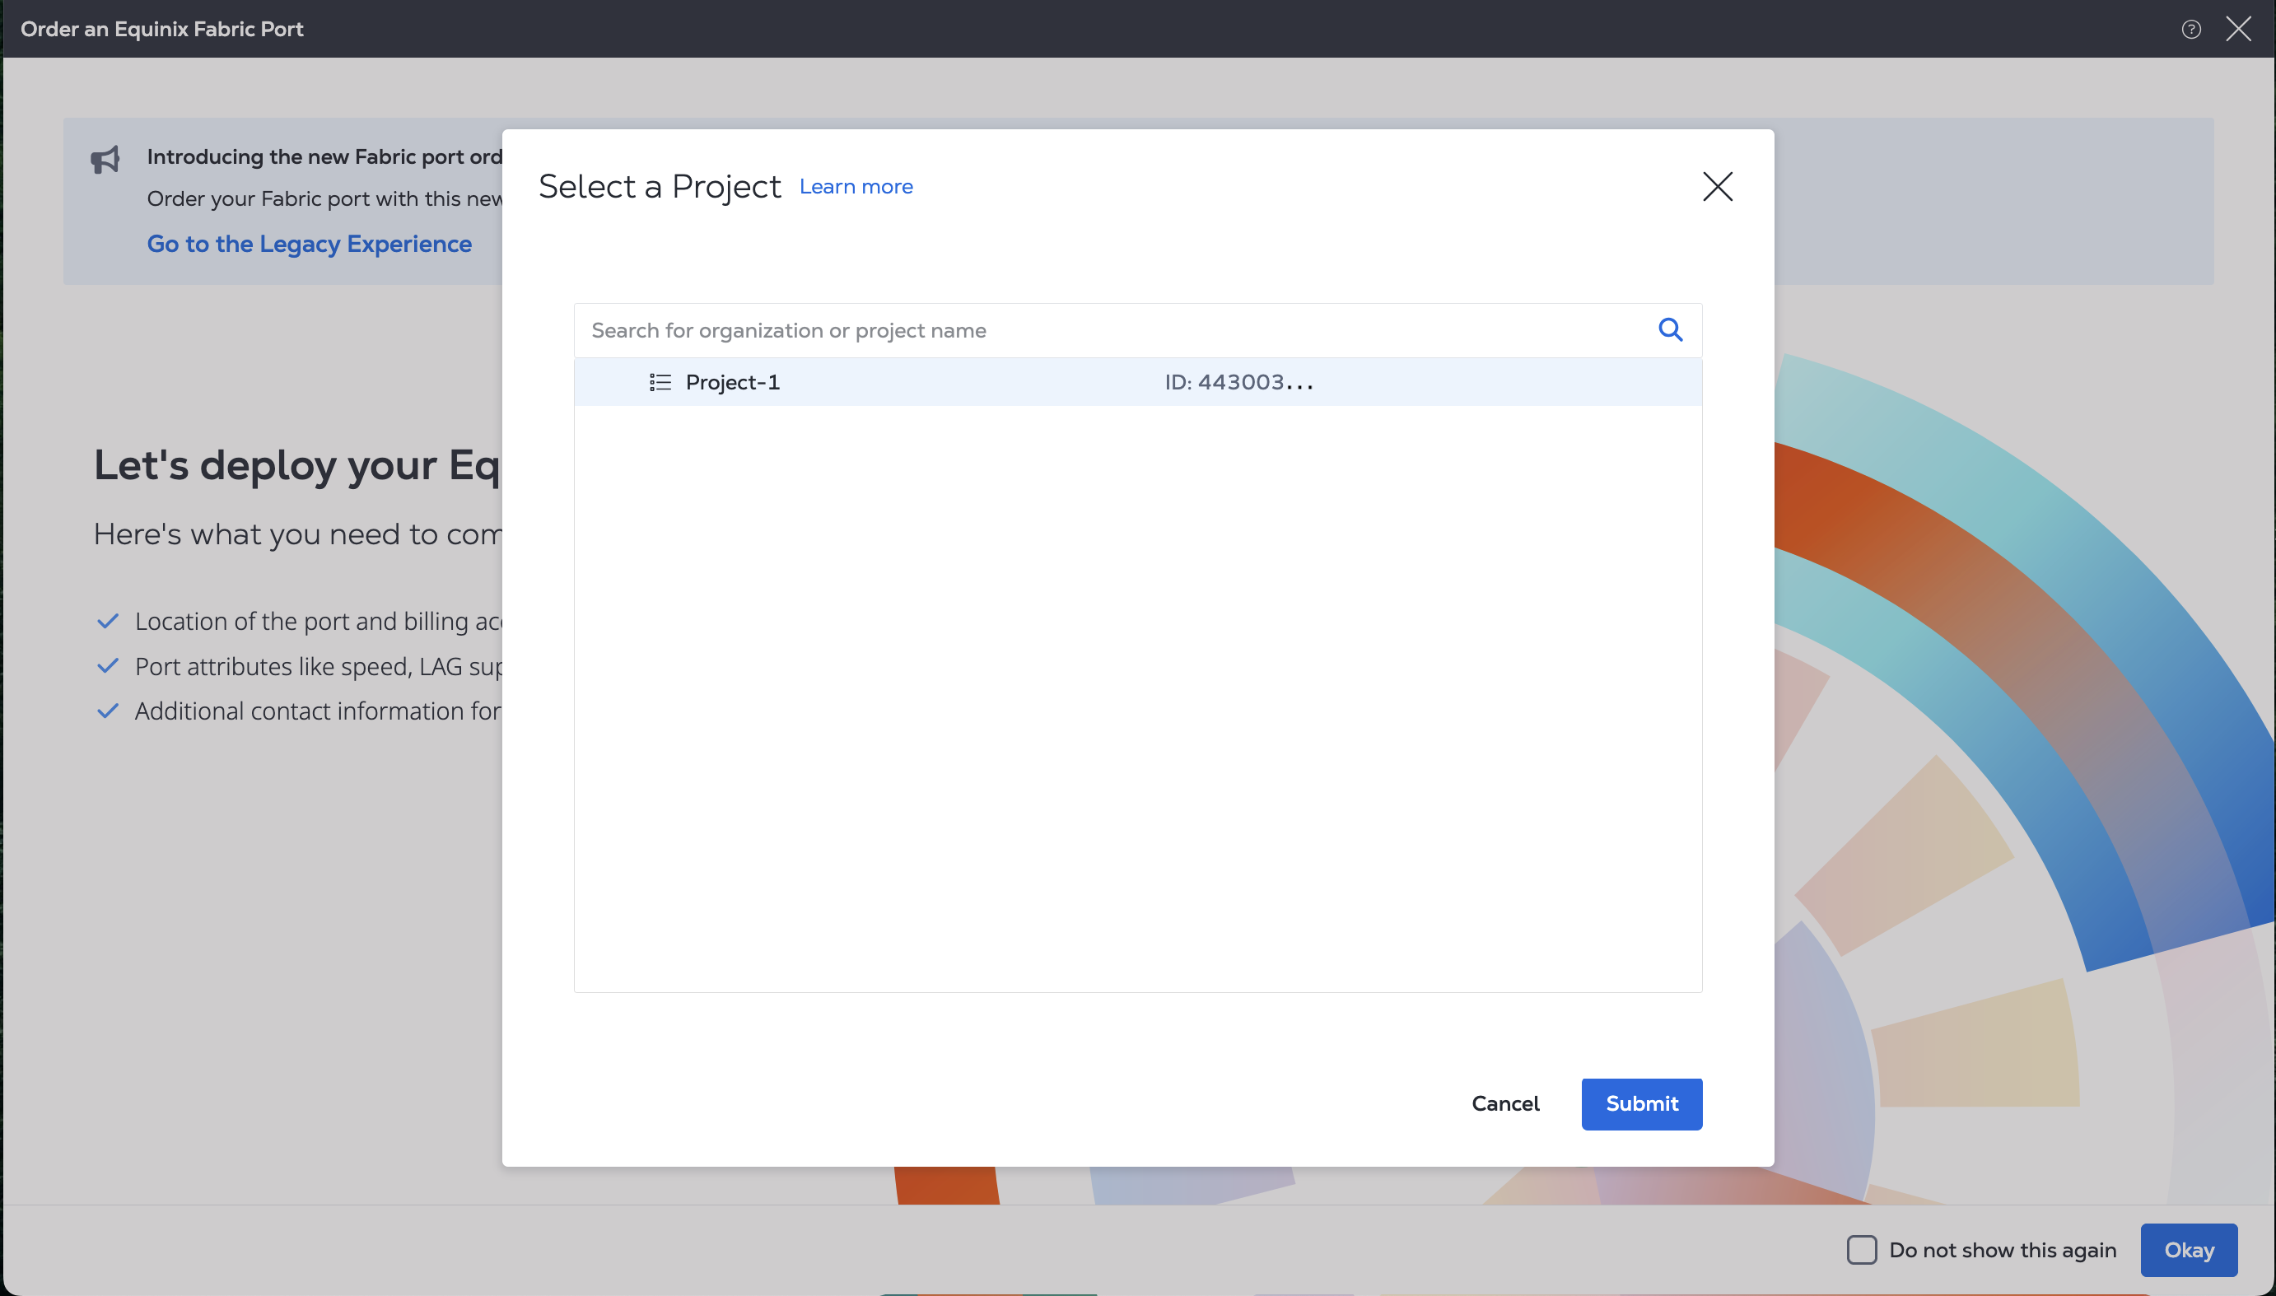Click the list icon beside Project-1
The width and height of the screenshot is (2276, 1296).
coord(660,383)
